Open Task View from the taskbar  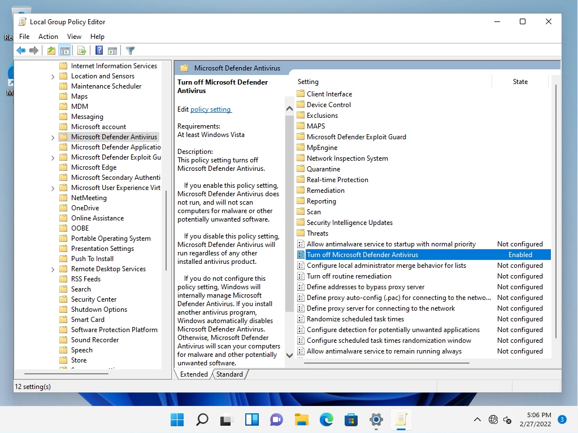pos(227,419)
